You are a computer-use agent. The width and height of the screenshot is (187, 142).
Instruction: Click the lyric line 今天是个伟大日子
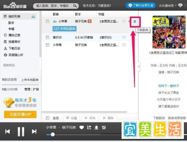point(169,99)
